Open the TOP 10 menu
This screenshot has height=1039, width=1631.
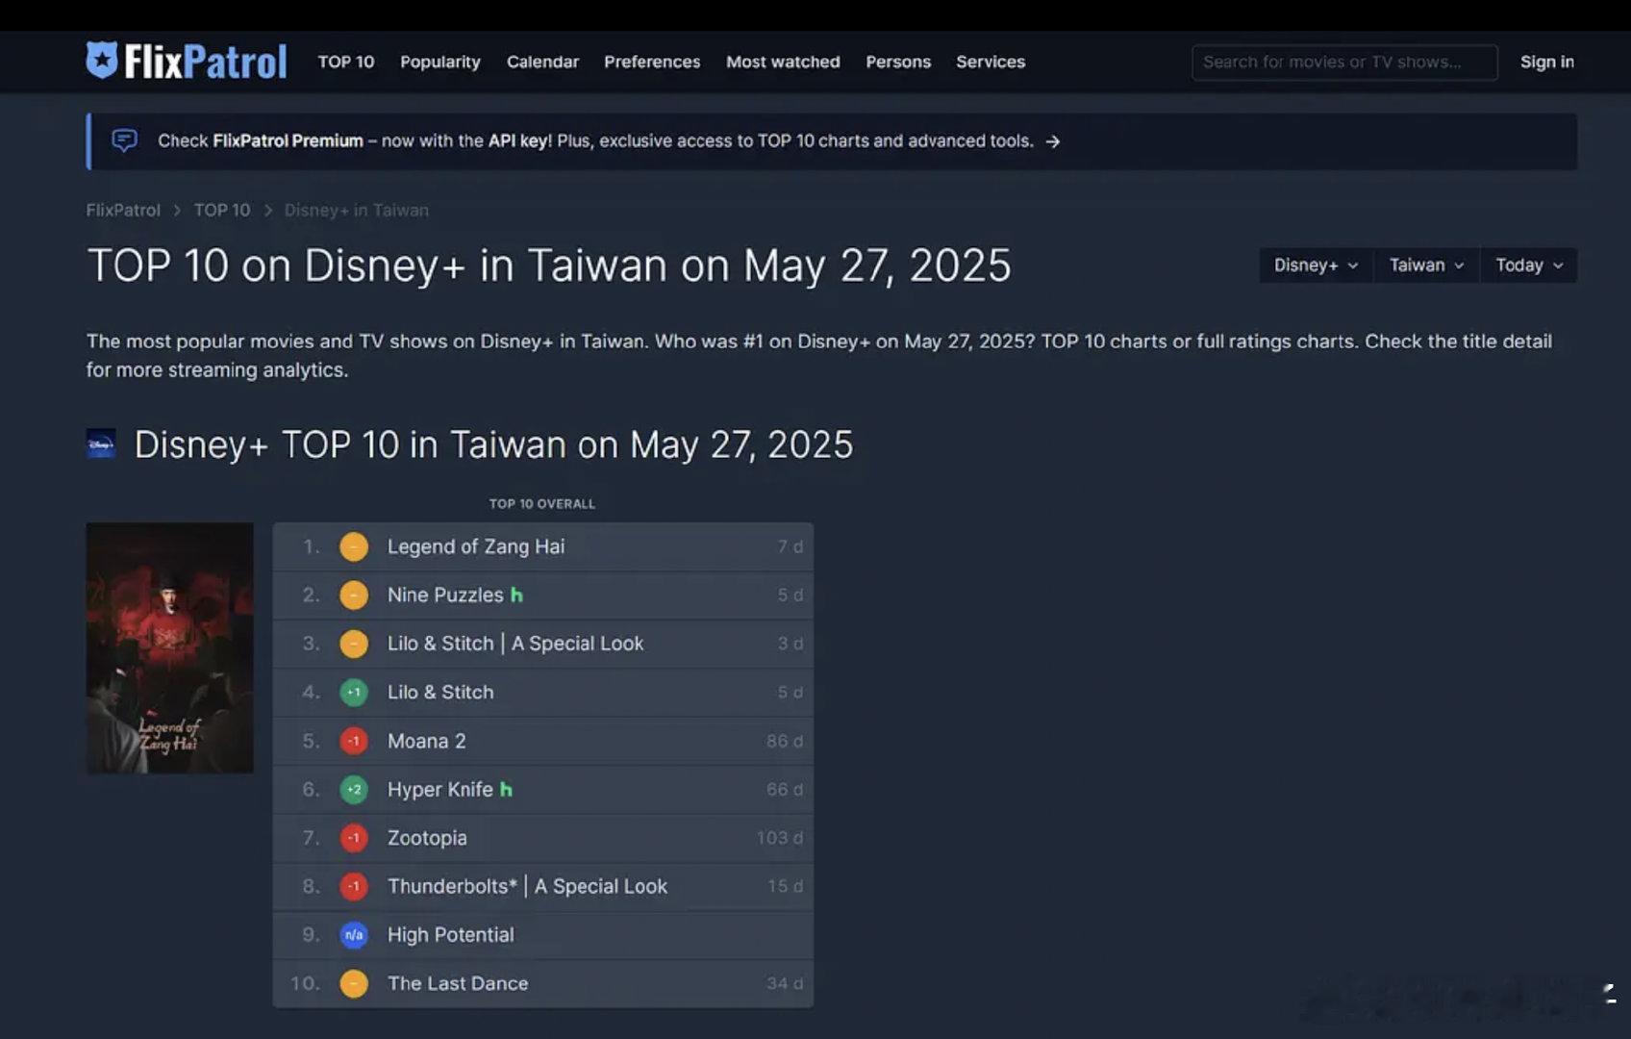[x=346, y=62]
